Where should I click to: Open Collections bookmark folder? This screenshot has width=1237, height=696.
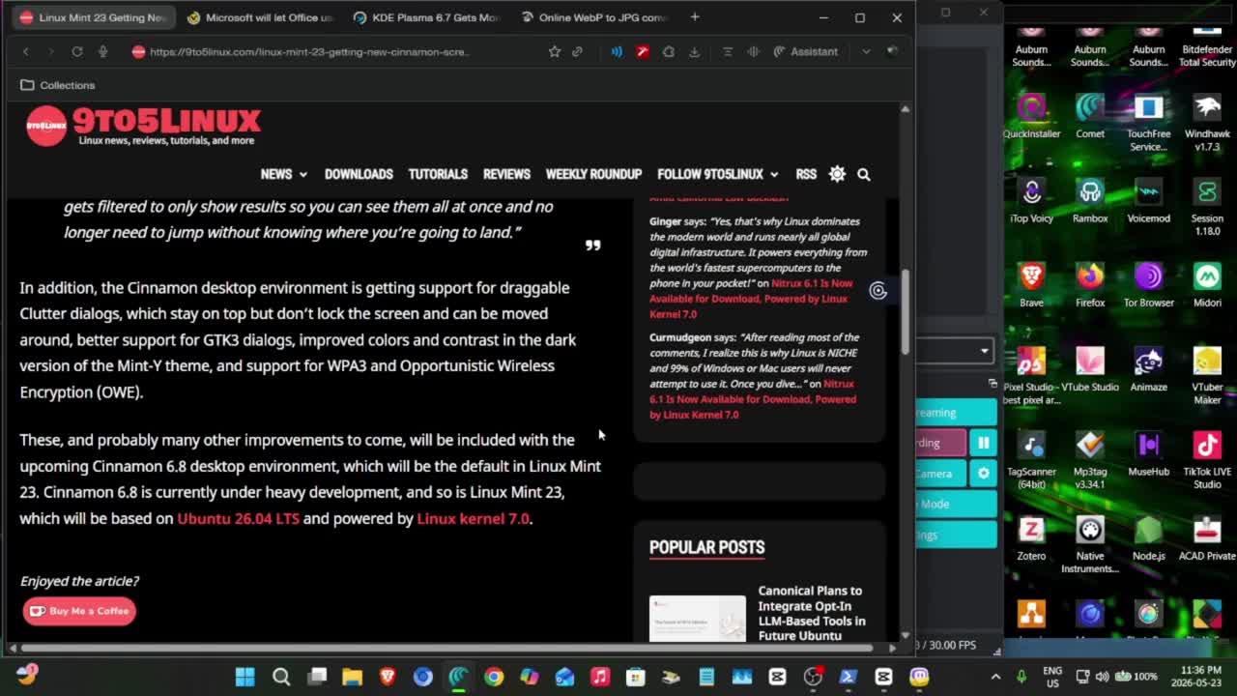(x=58, y=85)
